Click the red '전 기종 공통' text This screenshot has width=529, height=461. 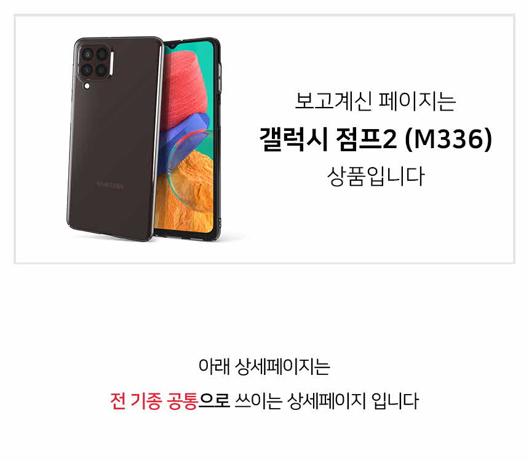[154, 401]
